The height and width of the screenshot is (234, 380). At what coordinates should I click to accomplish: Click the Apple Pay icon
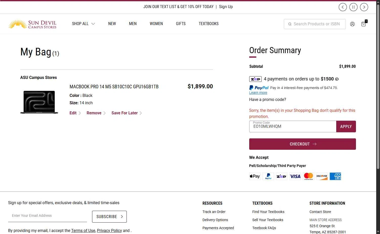coord(255,176)
